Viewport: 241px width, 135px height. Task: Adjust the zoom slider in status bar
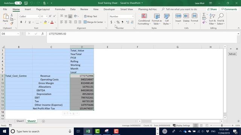[x=222, y=126]
